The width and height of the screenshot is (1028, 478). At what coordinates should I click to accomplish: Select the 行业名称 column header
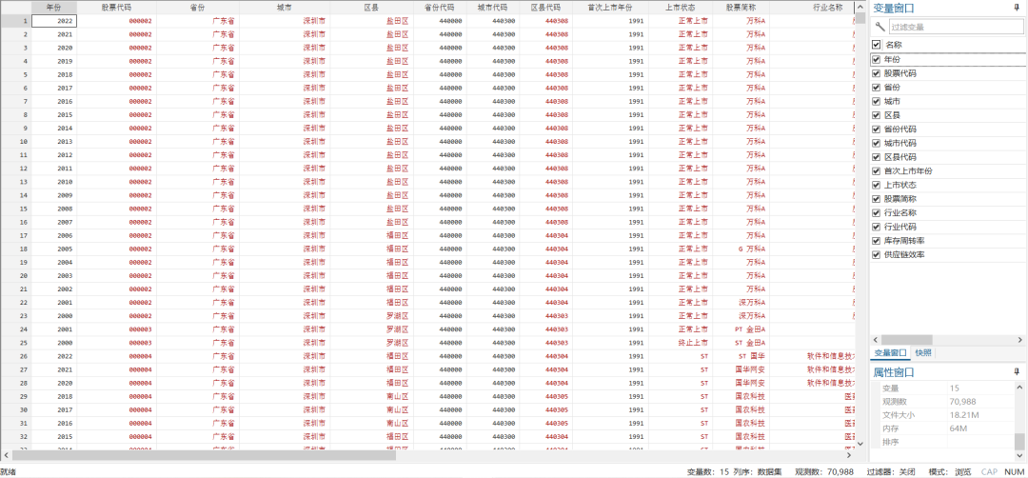(x=813, y=8)
